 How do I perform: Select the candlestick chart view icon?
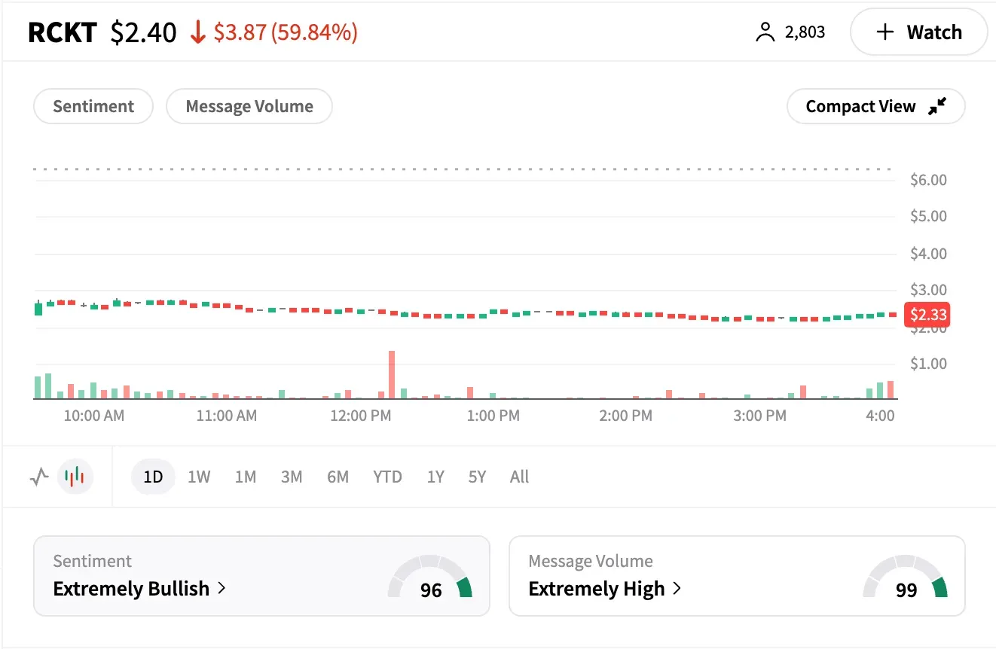pyautogui.click(x=75, y=477)
